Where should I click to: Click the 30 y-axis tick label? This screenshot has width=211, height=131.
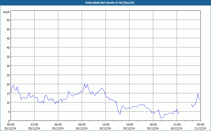(x=8, y=66)
